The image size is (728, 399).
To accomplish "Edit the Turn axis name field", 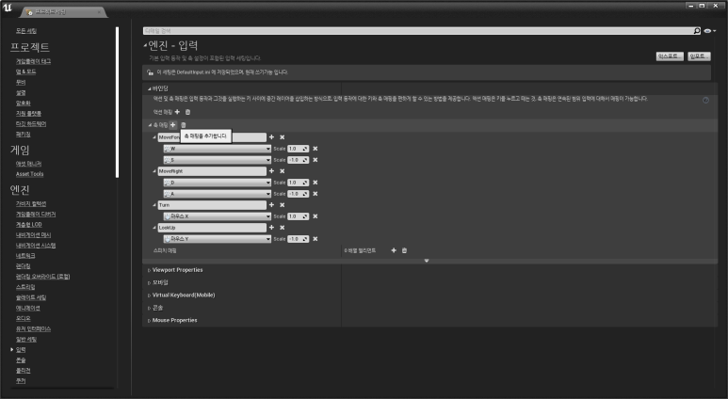I will point(212,205).
